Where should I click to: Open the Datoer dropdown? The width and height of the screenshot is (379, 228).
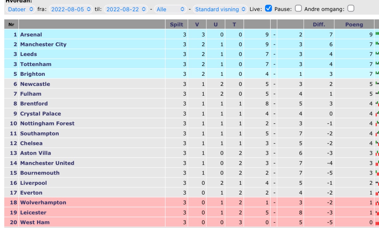[x=21, y=9]
